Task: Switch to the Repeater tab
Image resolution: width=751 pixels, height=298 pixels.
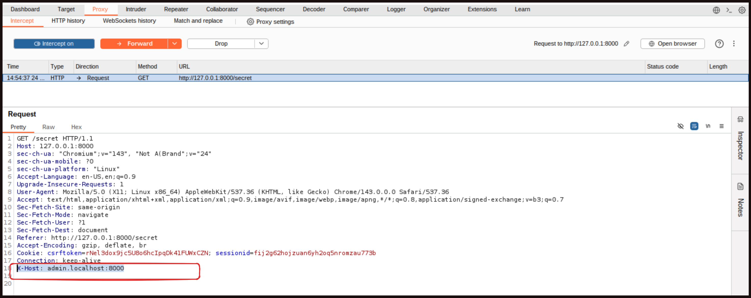Action: (176, 9)
